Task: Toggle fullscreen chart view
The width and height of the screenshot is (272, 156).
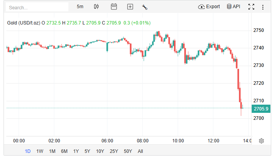Action: (x=251, y=7)
